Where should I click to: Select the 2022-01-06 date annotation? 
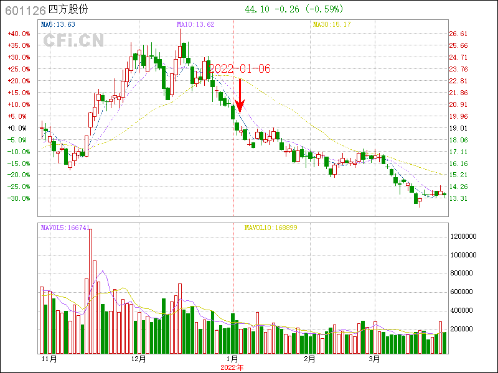240,68
